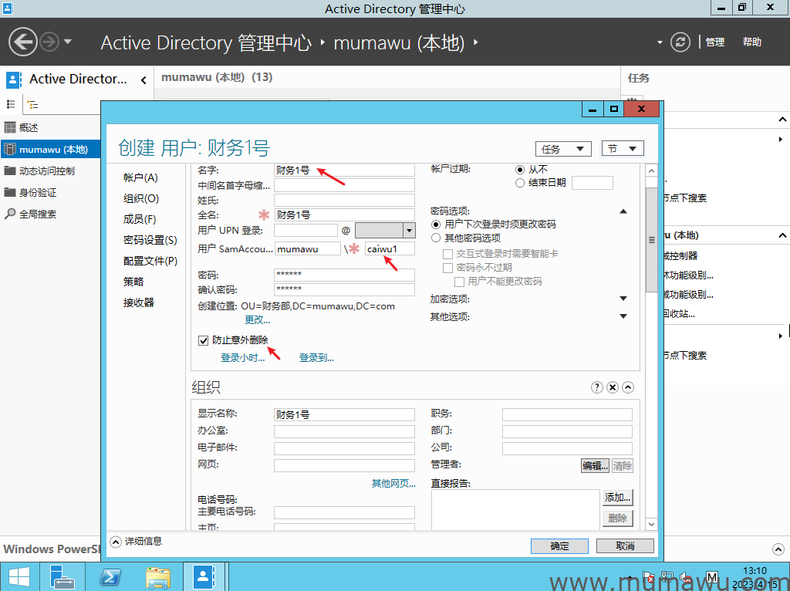Toggle the 防止意外删除 checkbox

coord(203,340)
